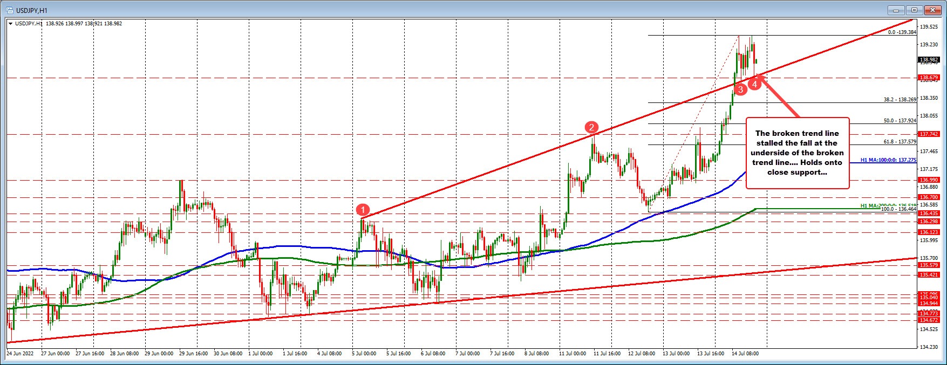Click the 13 Jul 16:00 time axis label
947x365 pixels.
[x=711, y=354]
